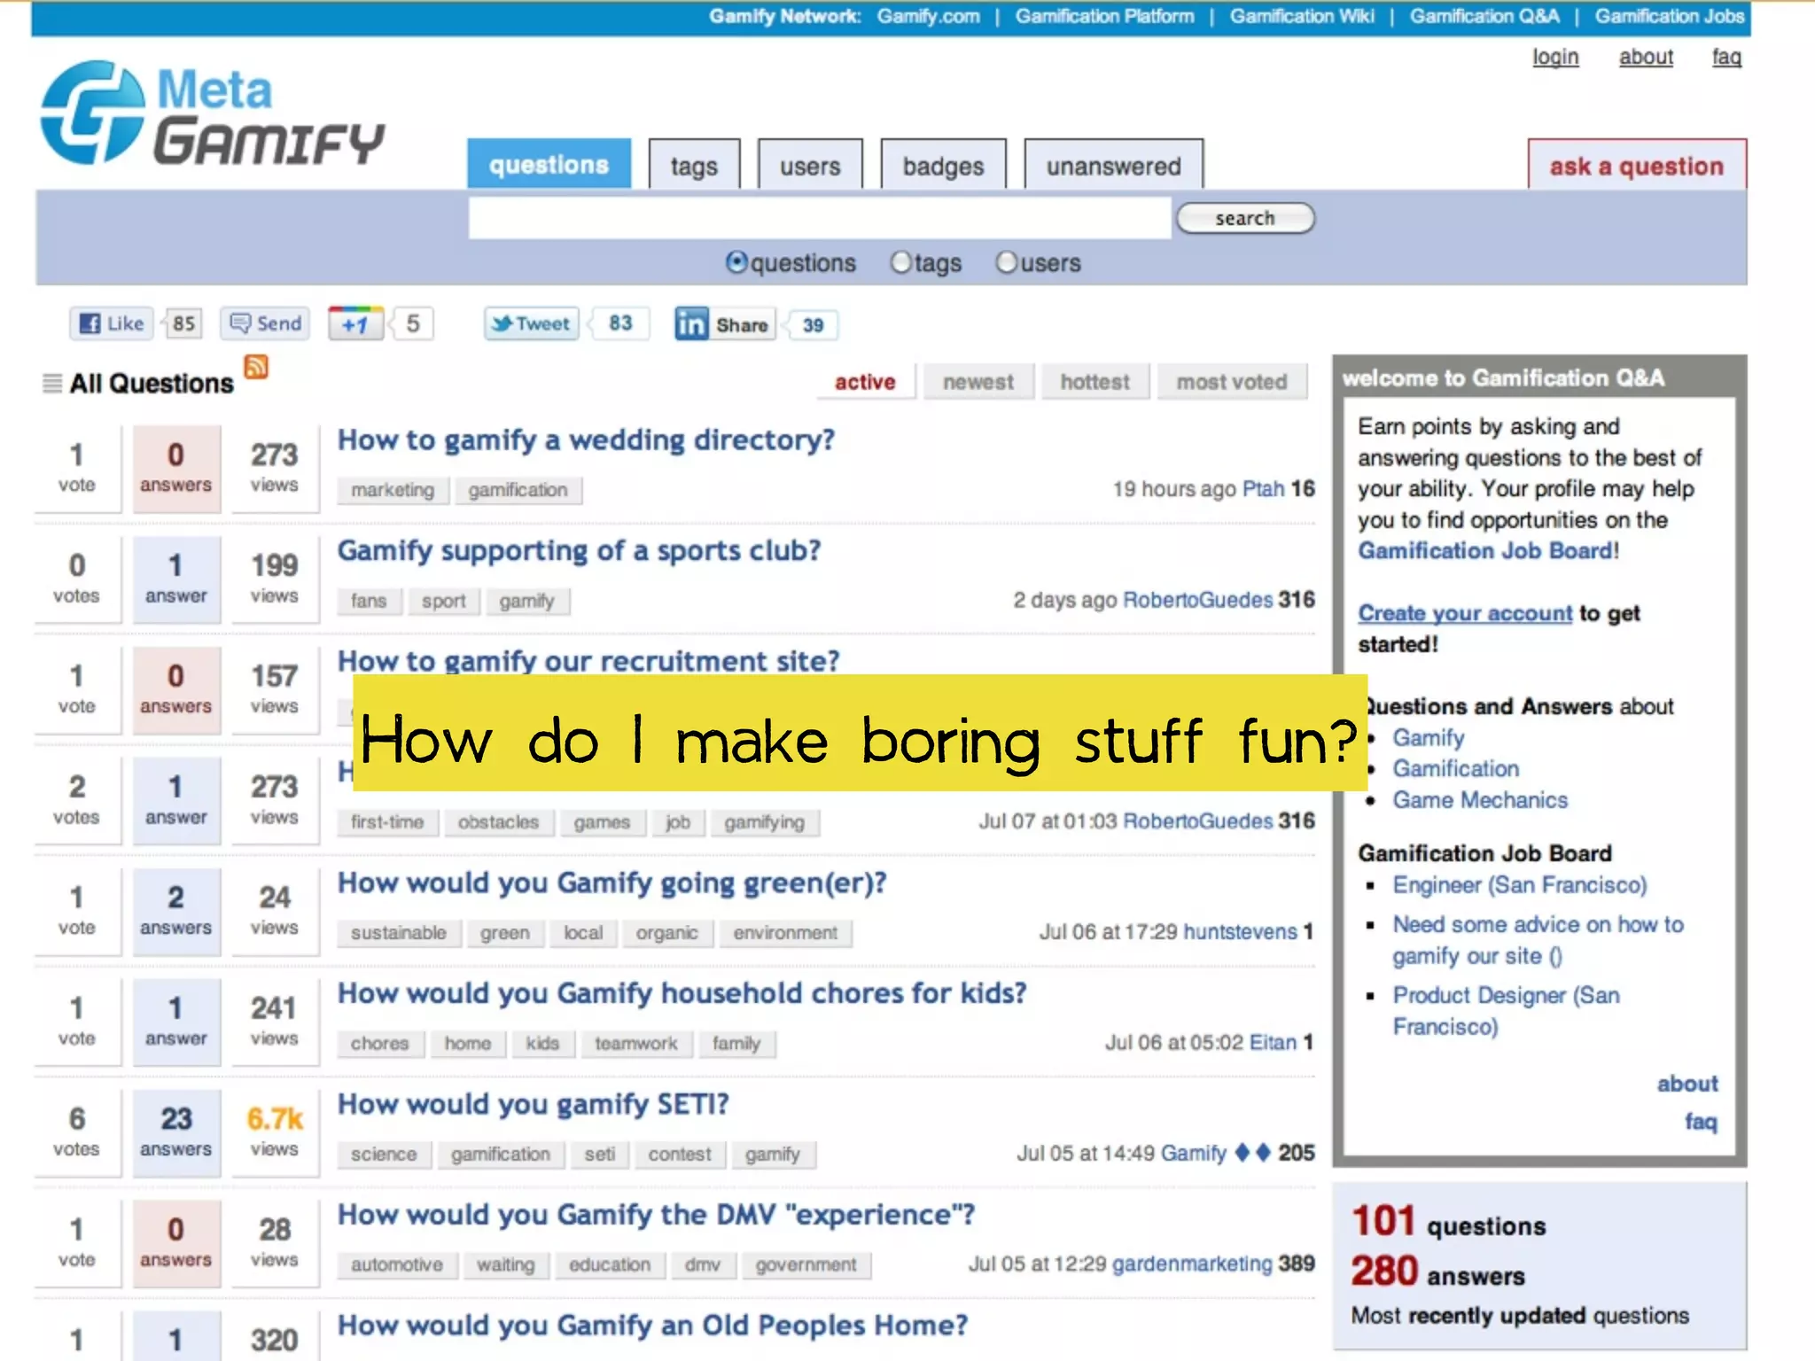The height and width of the screenshot is (1361, 1815).
Task: Switch to the questions tab
Action: pos(549,164)
